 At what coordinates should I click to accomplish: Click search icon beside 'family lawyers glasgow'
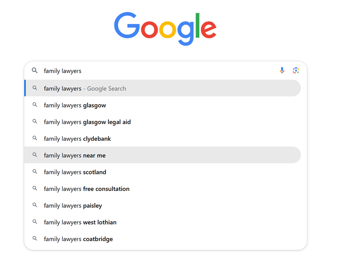click(x=35, y=105)
